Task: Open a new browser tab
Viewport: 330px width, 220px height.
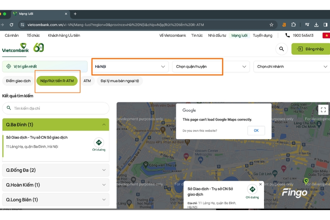Action: 75,14
